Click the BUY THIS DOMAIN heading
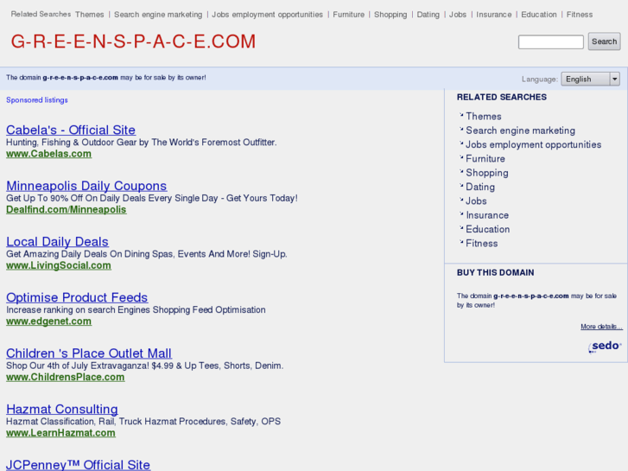 click(496, 272)
